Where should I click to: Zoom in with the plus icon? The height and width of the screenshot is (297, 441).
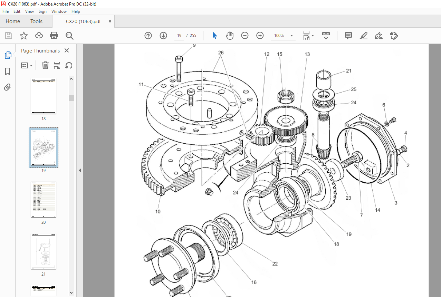[260, 36]
